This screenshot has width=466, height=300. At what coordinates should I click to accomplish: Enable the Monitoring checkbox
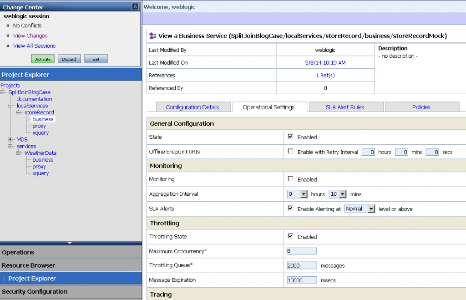point(290,179)
